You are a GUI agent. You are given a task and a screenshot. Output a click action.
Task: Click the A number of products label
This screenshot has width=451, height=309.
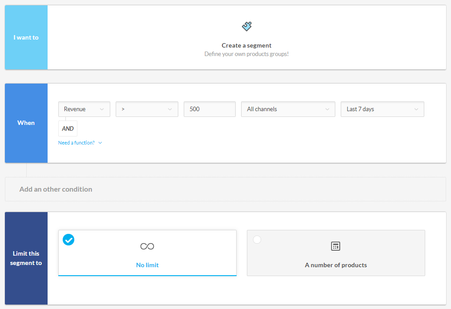[336, 265]
